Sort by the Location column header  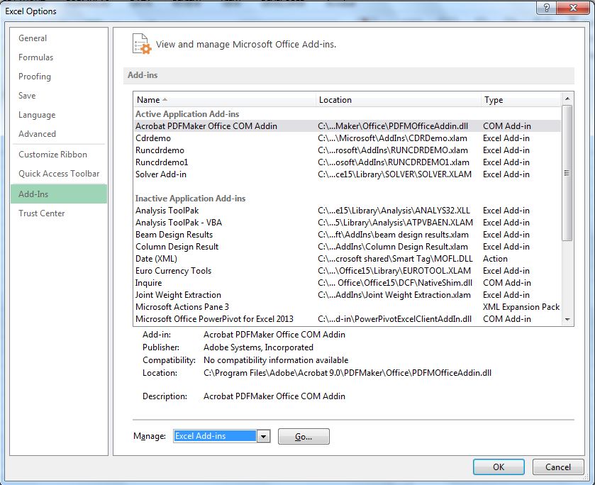(x=399, y=100)
